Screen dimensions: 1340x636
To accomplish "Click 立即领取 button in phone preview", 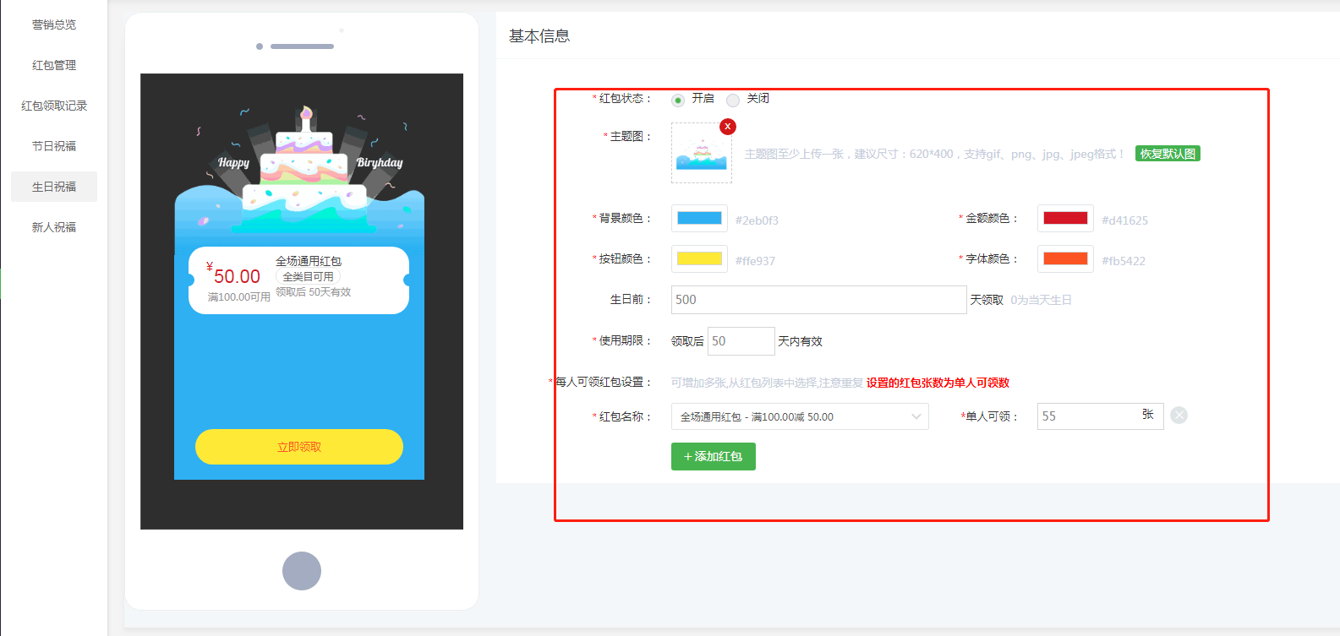I will coord(299,447).
